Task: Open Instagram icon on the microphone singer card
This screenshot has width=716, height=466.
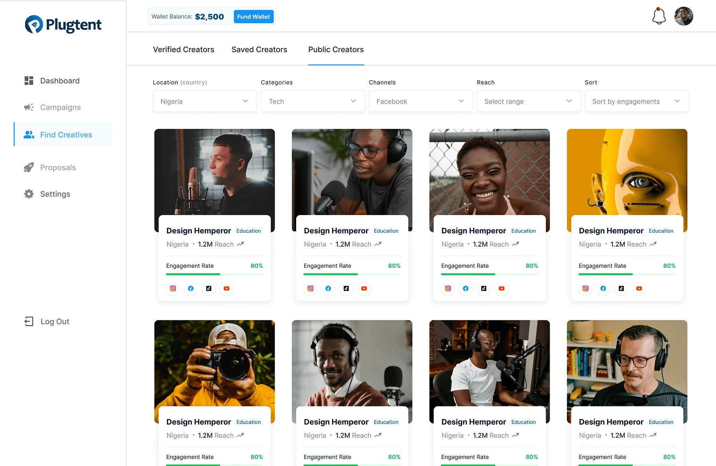Action: point(173,288)
